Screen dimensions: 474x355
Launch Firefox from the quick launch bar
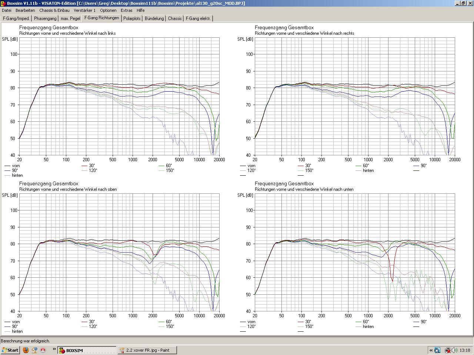26,350
